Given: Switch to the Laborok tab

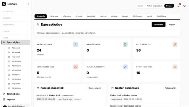Looking at the screenshot, I should tap(103, 16).
